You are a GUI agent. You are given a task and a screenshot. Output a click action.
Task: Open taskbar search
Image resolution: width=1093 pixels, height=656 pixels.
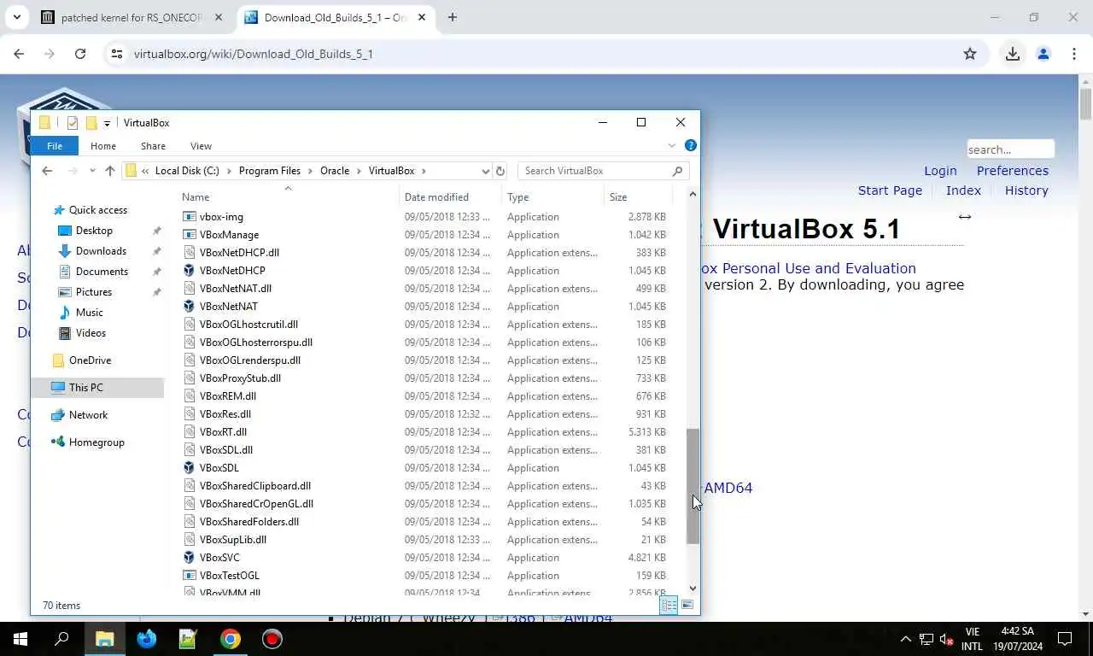[x=61, y=639]
